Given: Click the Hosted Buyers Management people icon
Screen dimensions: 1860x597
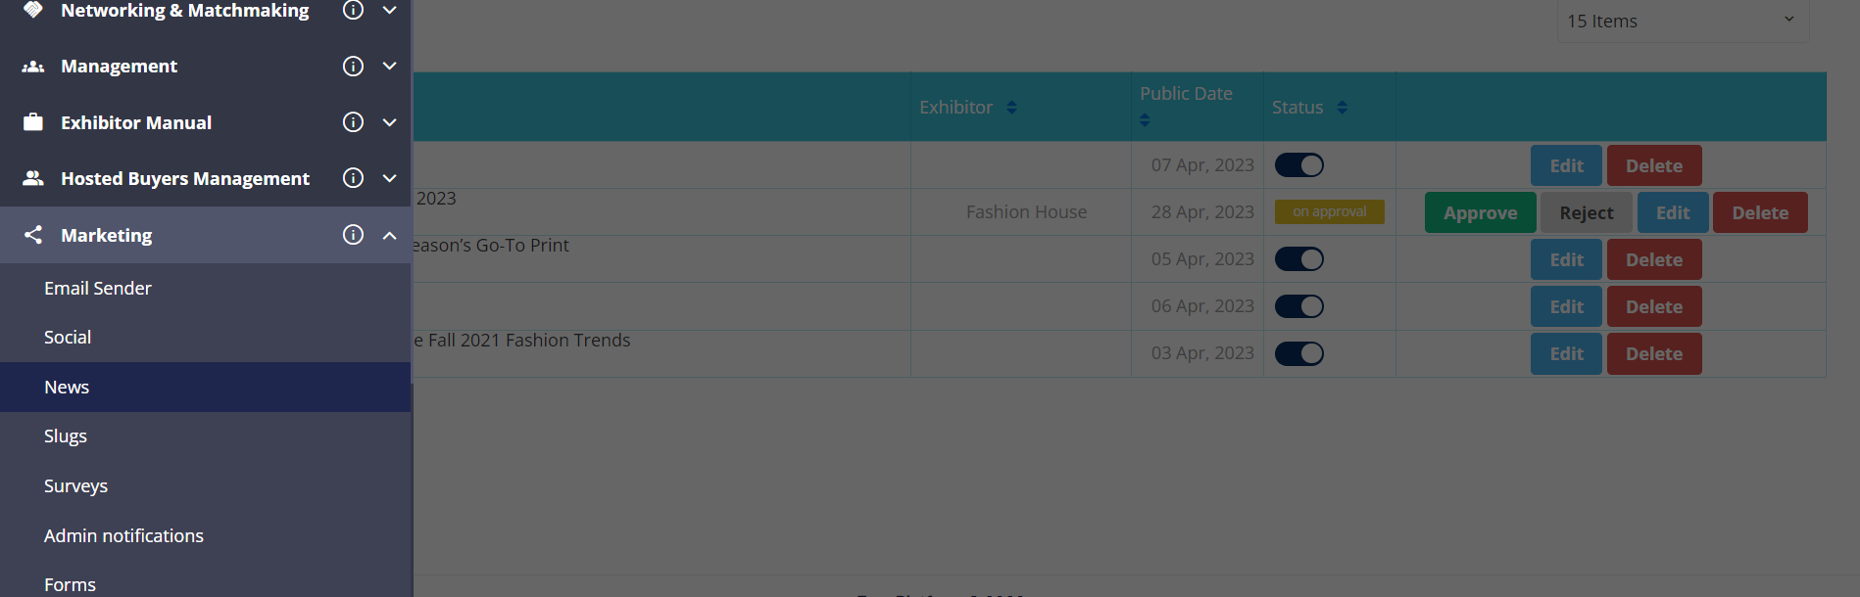Looking at the screenshot, I should pyautogui.click(x=33, y=178).
